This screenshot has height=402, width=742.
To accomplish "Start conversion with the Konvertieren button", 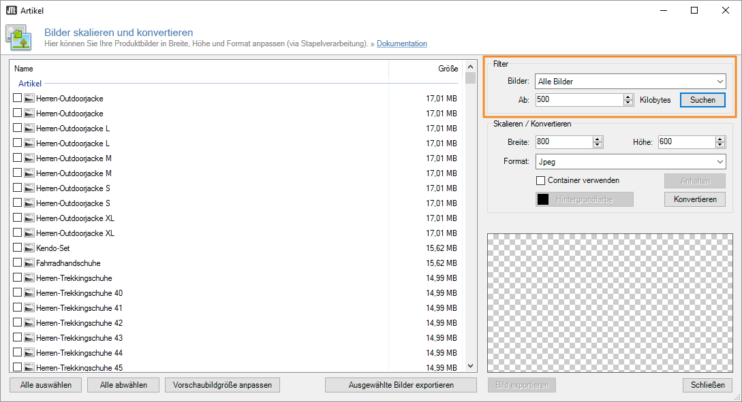I will tap(694, 199).
